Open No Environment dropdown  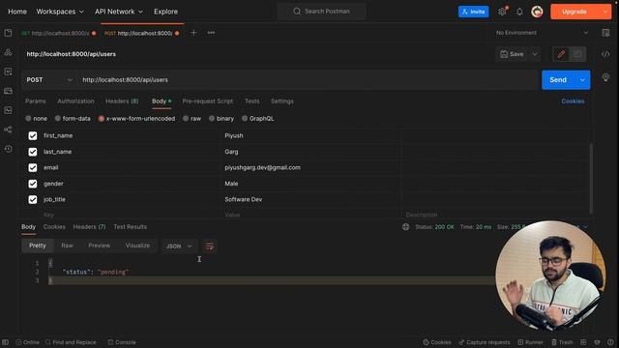click(542, 33)
